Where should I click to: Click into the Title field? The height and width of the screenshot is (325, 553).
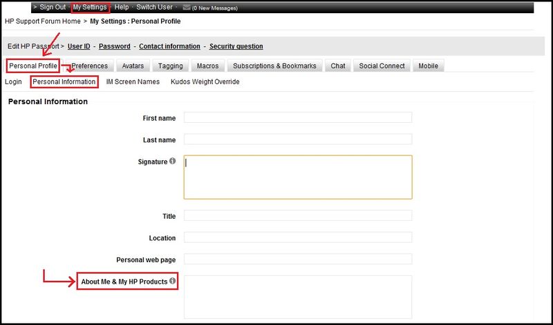(x=298, y=215)
